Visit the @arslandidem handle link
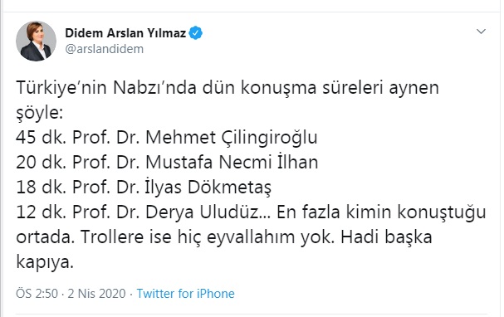This screenshot has height=317, width=504. tap(104, 49)
